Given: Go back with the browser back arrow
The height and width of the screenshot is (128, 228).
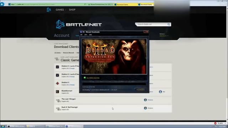Looking at the screenshot, I should coord(2,4).
